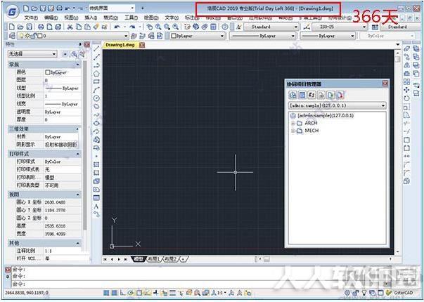Screen dimensions: 424x302
Task: Select the Drawing1.dwg document tab
Action: click(x=120, y=45)
